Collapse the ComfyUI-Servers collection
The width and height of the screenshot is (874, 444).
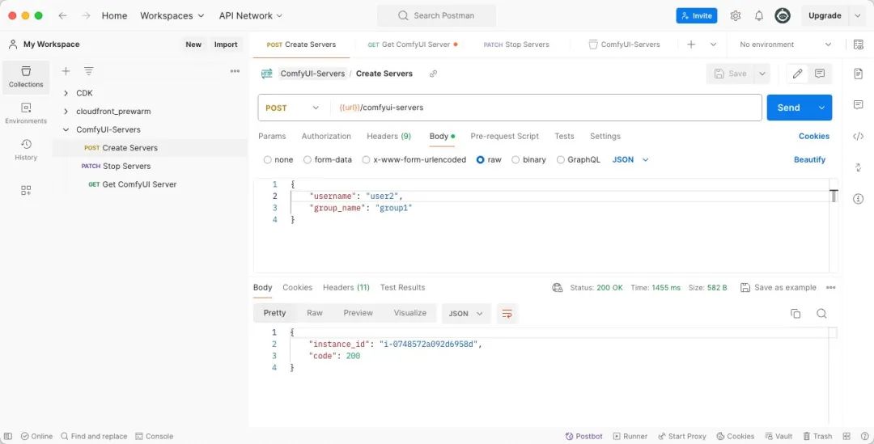tap(66, 129)
